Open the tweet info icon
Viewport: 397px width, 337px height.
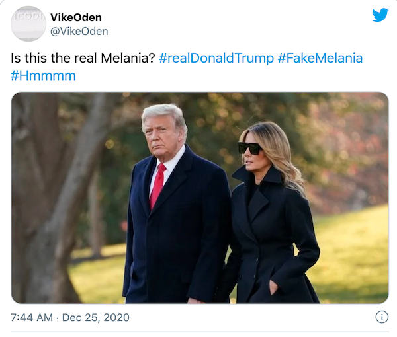382,317
